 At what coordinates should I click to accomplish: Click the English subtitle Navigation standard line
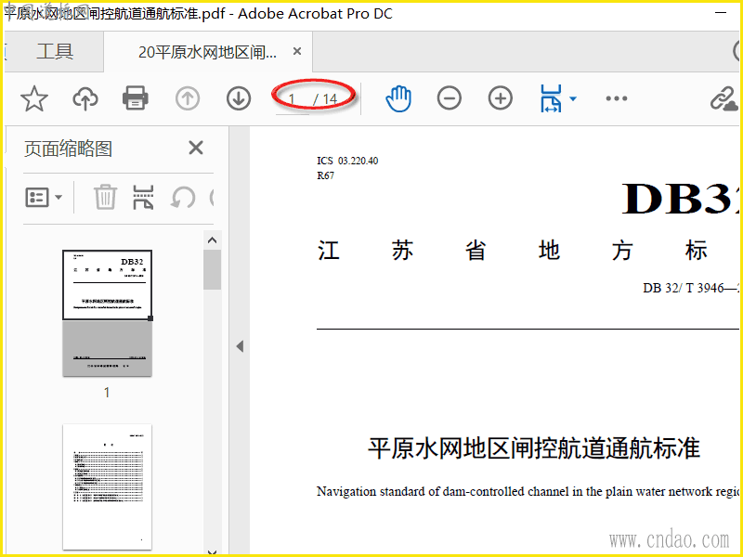[x=528, y=492]
